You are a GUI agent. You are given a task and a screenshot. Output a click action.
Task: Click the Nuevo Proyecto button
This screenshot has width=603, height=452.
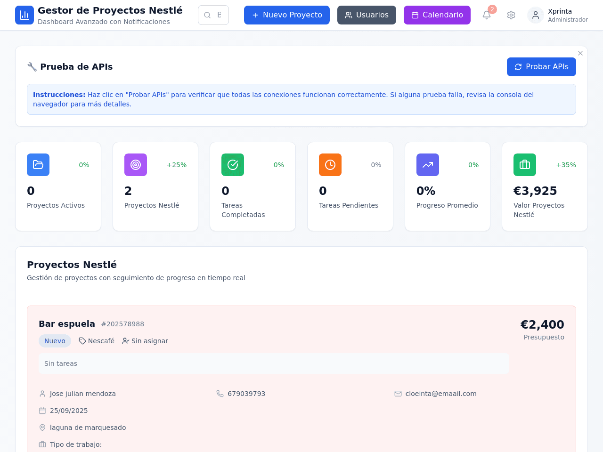(x=287, y=15)
